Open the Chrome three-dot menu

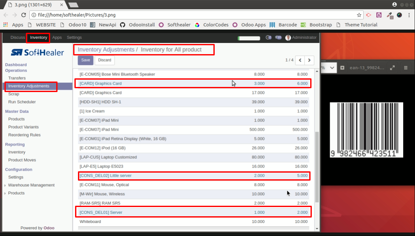tap(409, 15)
